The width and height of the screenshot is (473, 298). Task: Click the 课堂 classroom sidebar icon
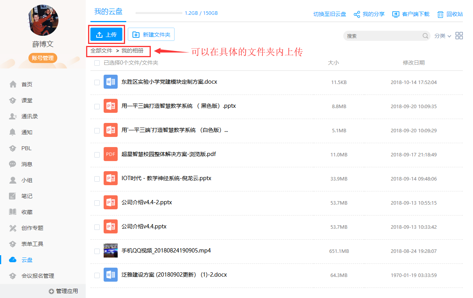pyautogui.click(x=13, y=100)
